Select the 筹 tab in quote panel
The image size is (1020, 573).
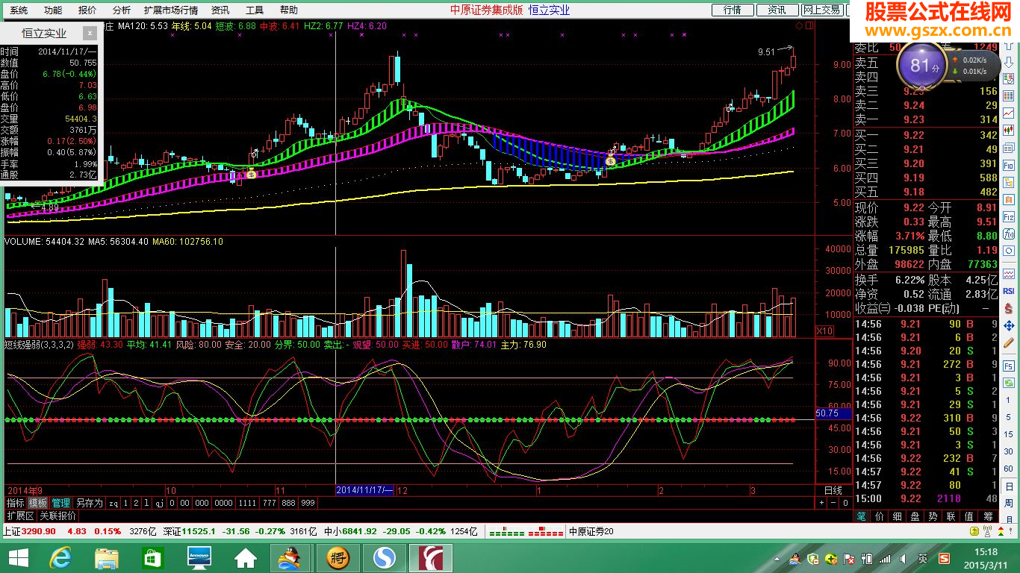click(x=988, y=516)
